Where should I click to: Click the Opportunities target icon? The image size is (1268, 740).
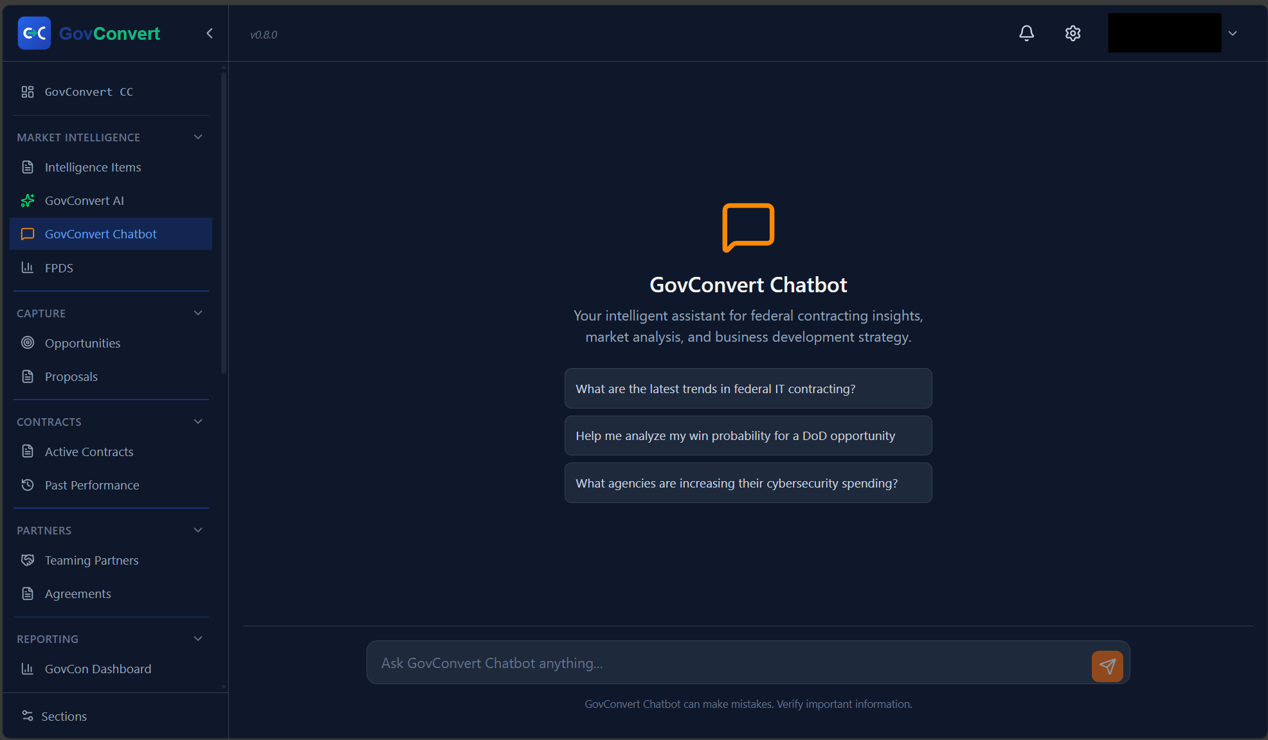(x=28, y=342)
